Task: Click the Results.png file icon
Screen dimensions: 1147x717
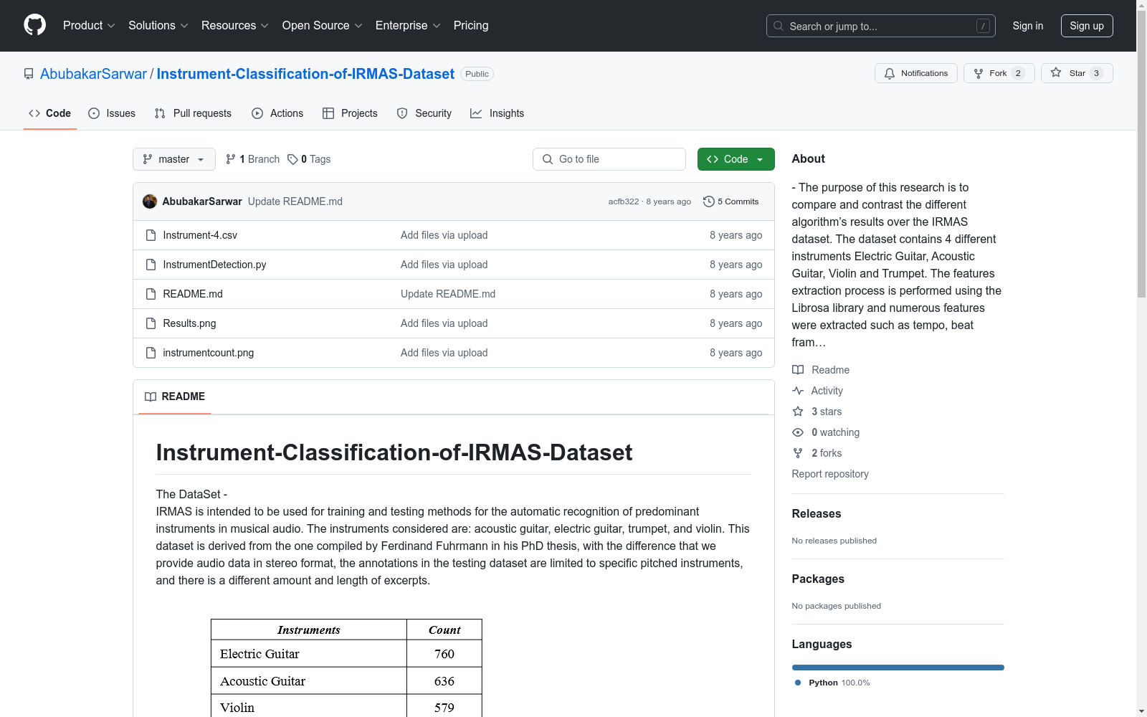Action: [x=151, y=323]
